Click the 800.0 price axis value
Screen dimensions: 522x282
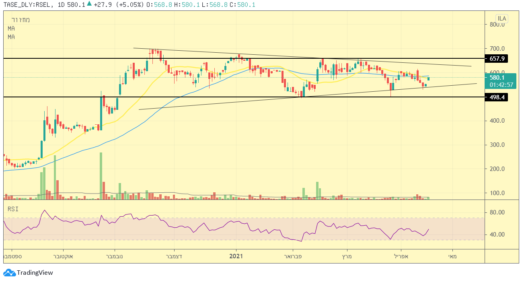pyautogui.click(x=498, y=25)
